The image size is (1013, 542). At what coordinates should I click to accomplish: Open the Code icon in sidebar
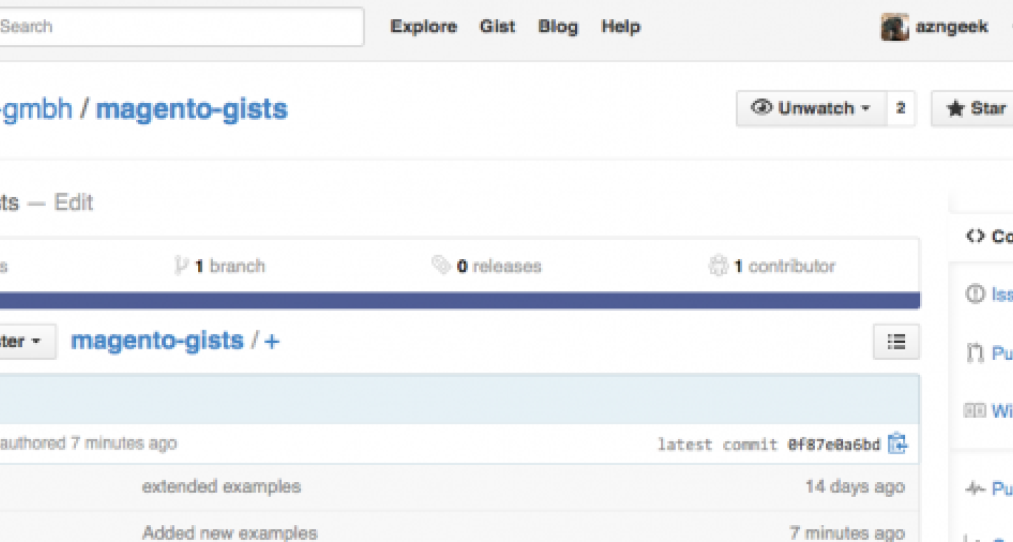[x=975, y=236]
